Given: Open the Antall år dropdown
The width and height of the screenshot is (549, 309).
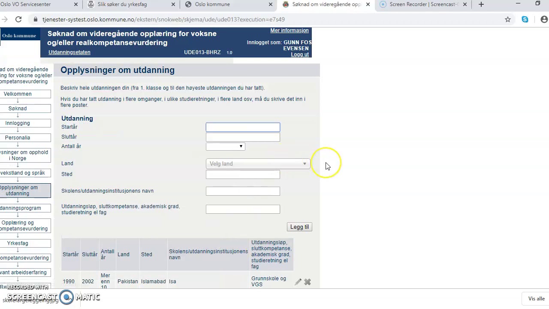Looking at the screenshot, I should [x=225, y=146].
